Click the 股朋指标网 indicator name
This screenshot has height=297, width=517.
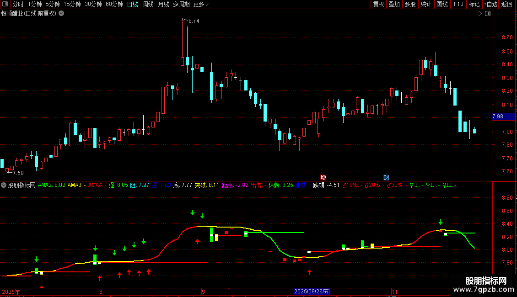(22, 185)
